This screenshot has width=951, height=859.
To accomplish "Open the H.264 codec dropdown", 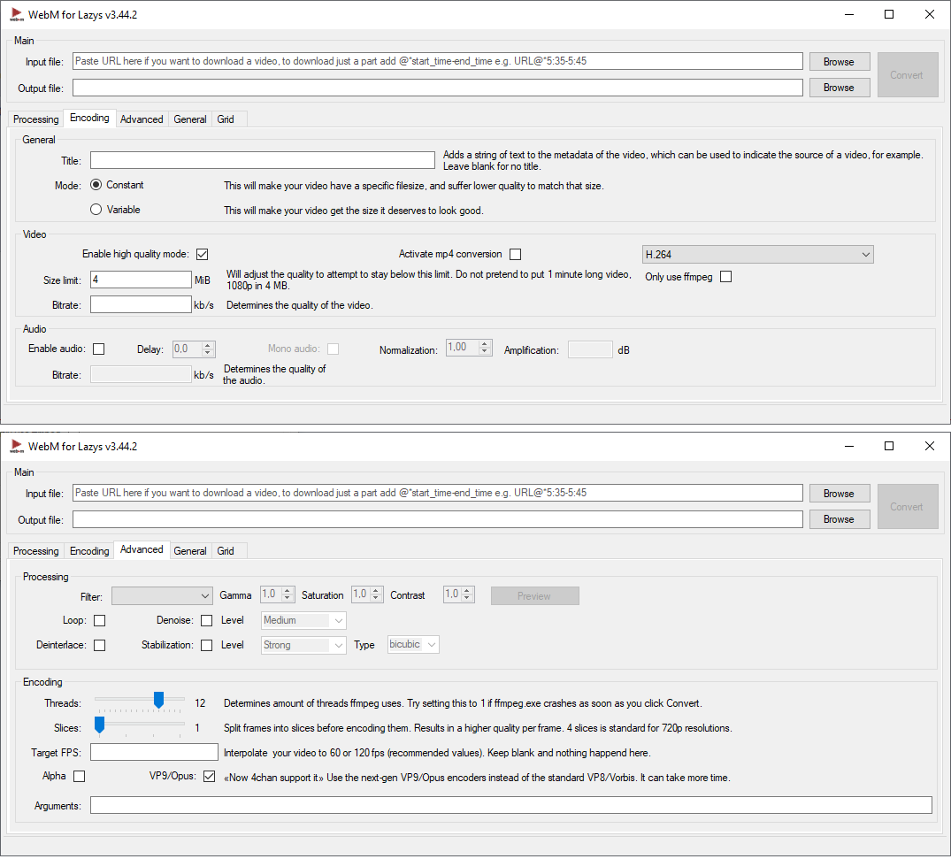I will (x=757, y=255).
